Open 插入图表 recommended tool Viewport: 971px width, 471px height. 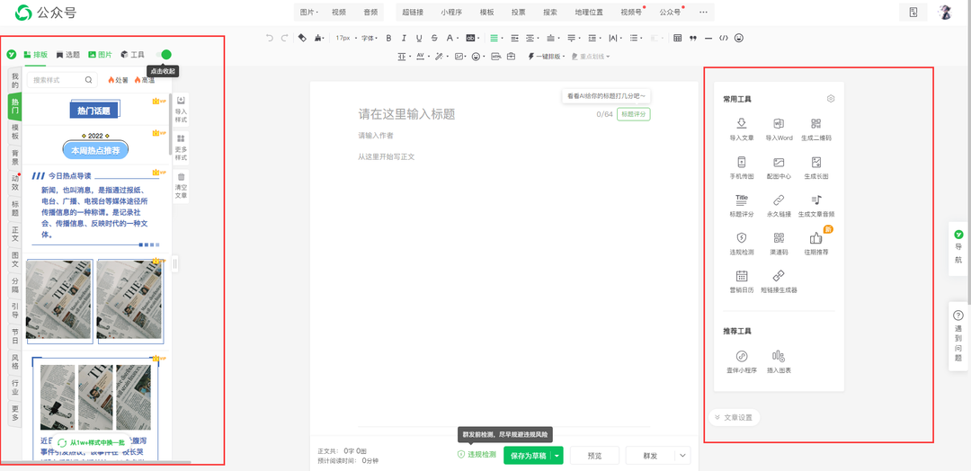779,362
